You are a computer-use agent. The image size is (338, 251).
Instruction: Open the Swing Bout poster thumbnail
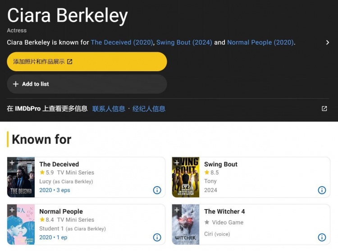pyautogui.click(x=186, y=177)
